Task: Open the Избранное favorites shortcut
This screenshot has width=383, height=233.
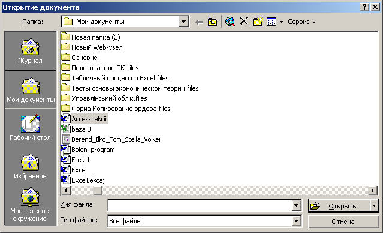Action: pyautogui.click(x=30, y=166)
